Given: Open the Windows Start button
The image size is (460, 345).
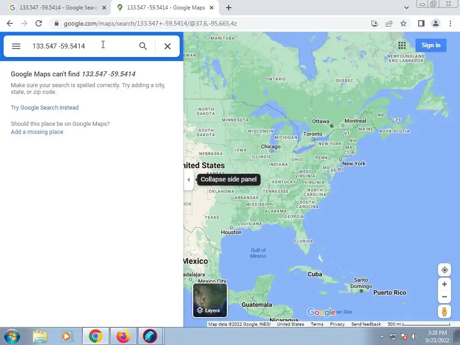Looking at the screenshot, I should [x=12, y=336].
